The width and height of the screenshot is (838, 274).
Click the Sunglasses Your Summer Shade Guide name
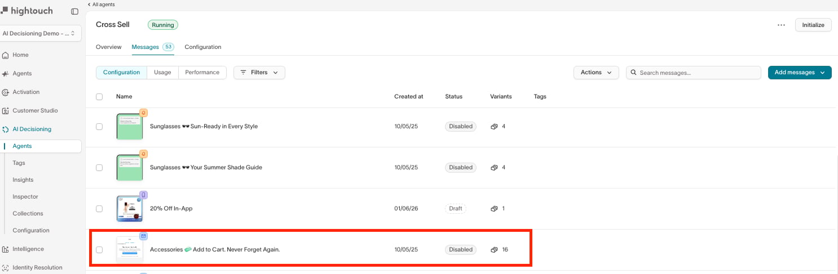(206, 168)
